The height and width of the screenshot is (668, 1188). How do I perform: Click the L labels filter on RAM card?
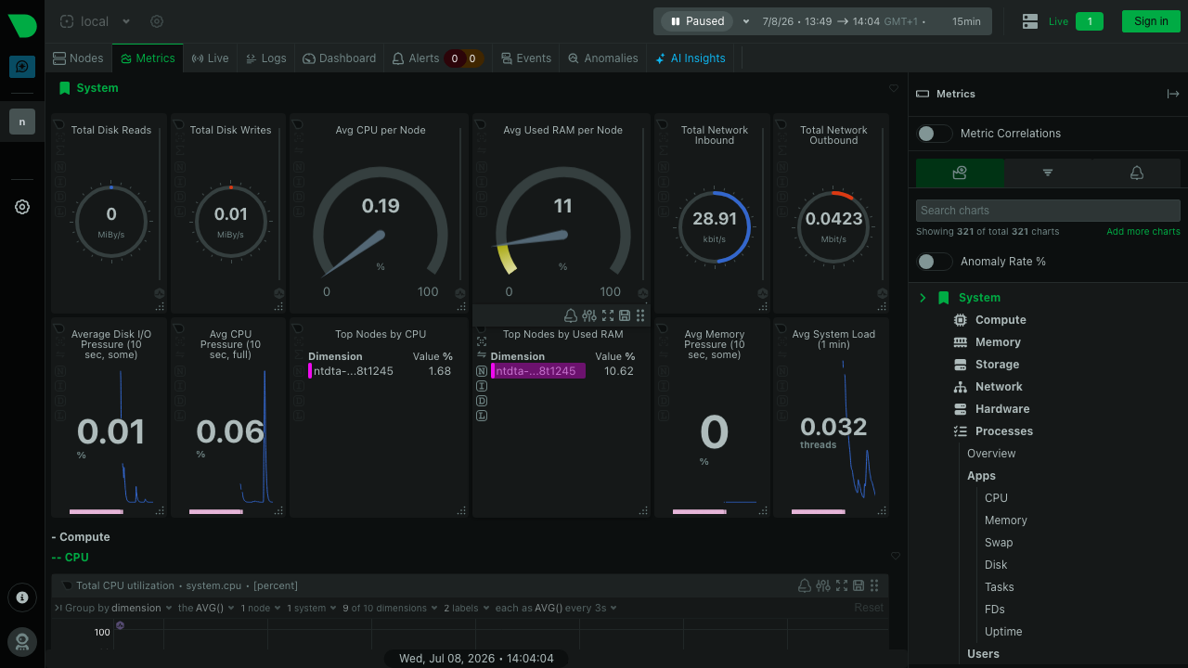coord(482,416)
